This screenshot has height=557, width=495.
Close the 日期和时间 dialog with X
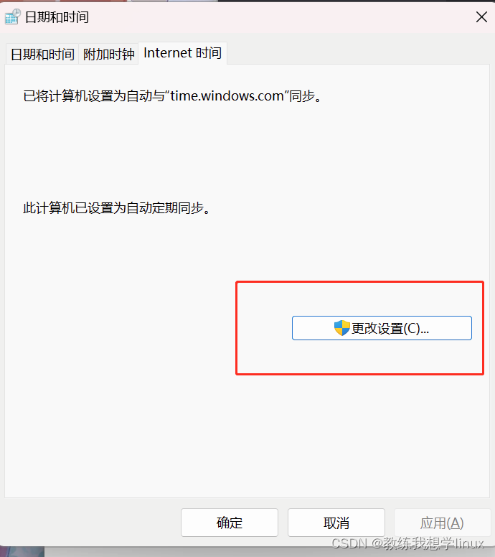tap(481, 17)
